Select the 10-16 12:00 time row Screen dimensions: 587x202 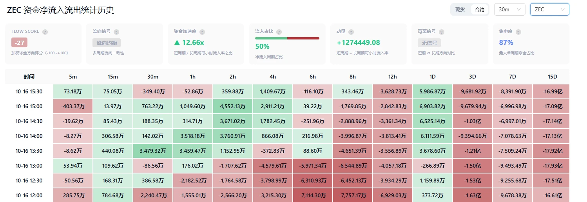click(287, 195)
